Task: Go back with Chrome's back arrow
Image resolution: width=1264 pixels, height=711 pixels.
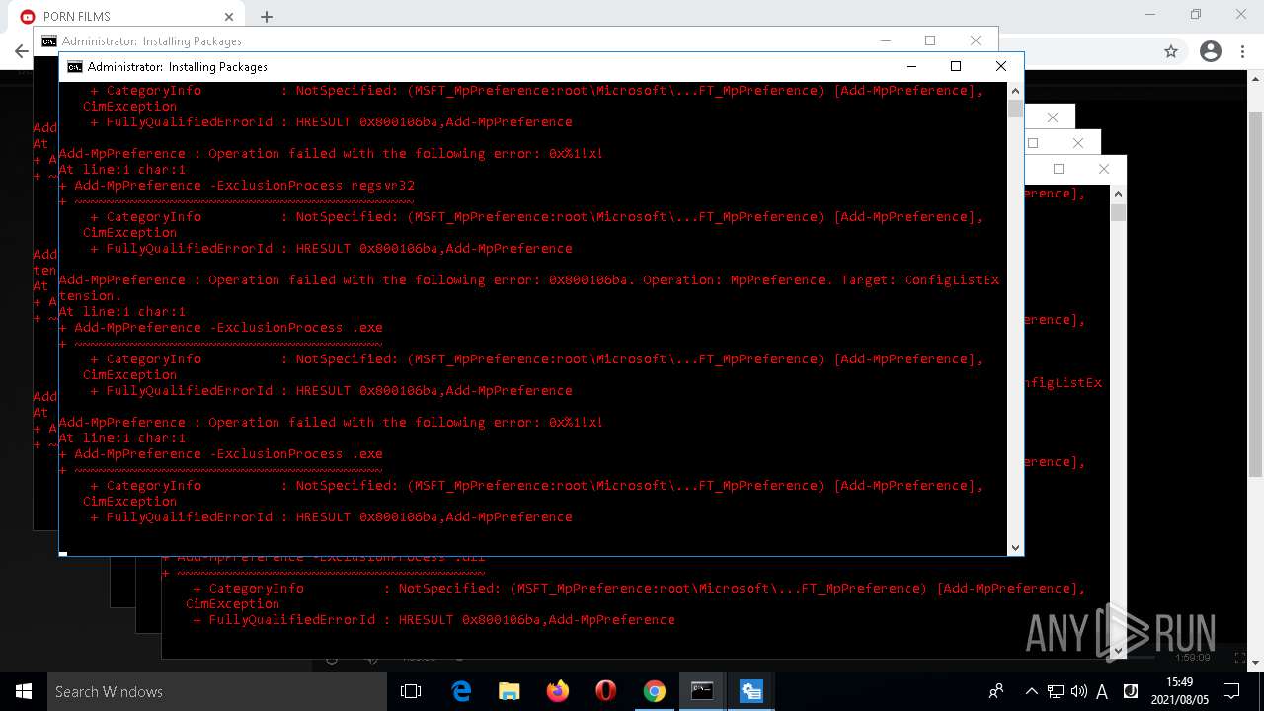Action: tap(21, 51)
